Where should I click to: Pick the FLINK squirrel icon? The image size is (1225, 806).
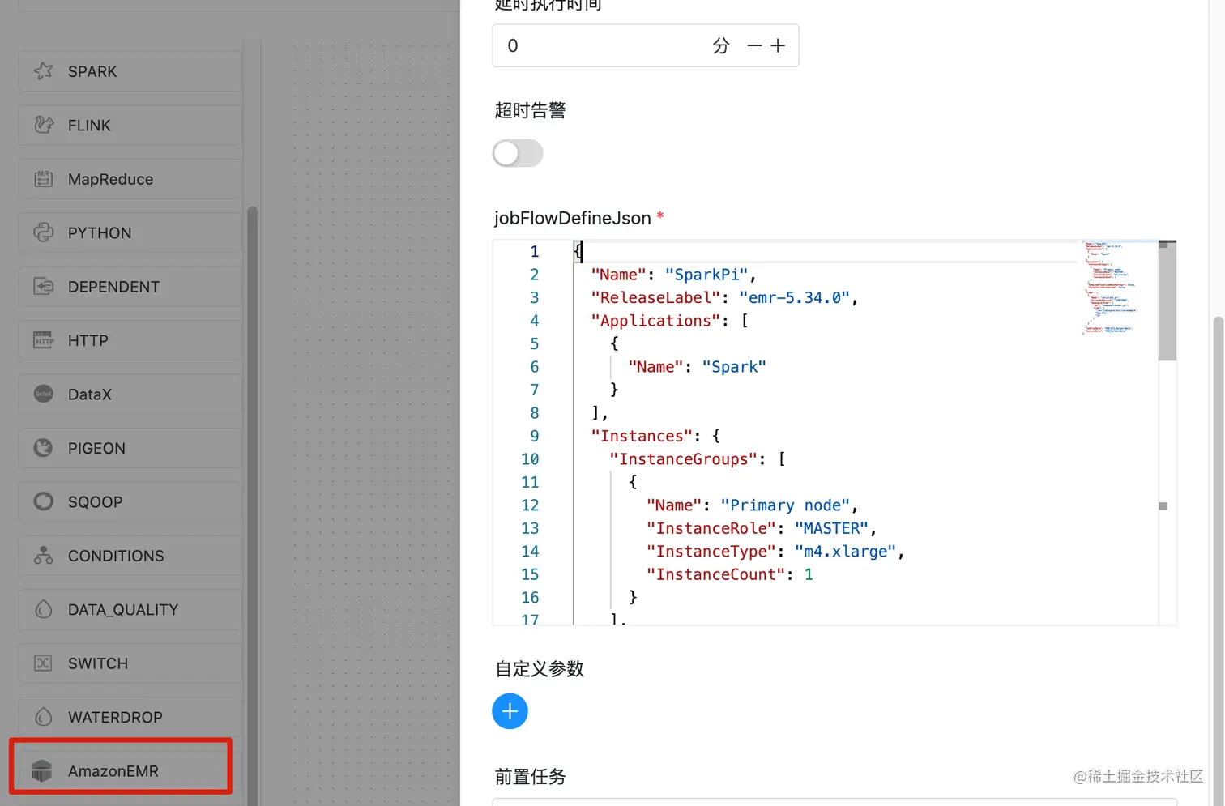click(x=44, y=125)
